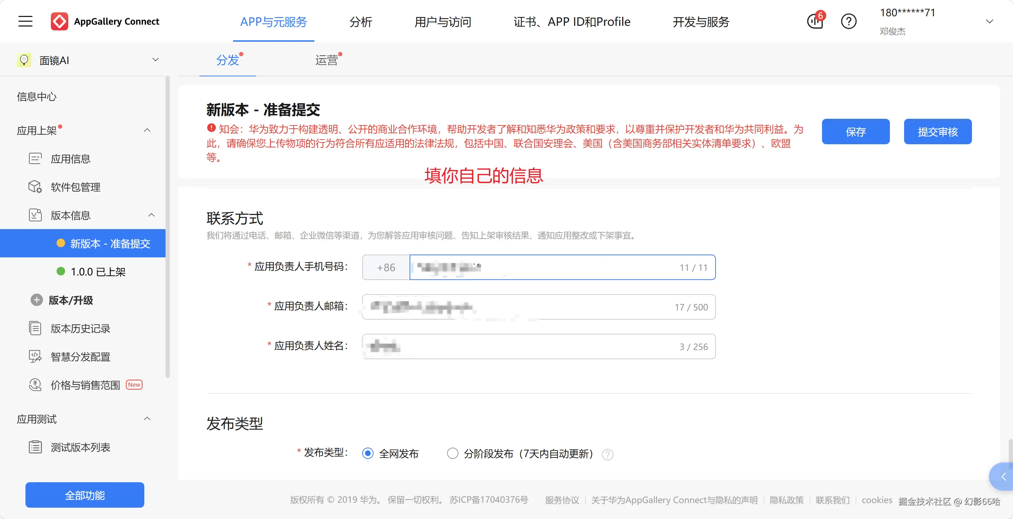This screenshot has width=1013, height=519.
Task: Focus the 应用负责人手机号码 input field
Action: [562, 267]
